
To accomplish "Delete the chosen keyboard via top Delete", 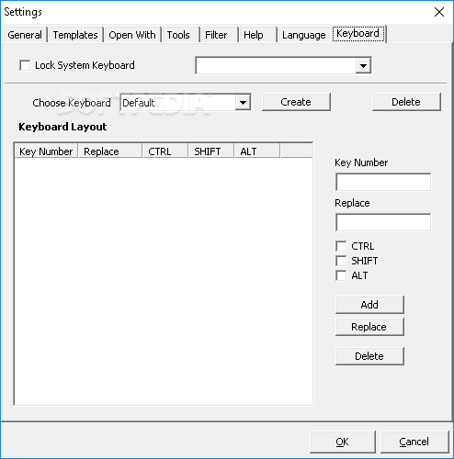I will [x=406, y=102].
